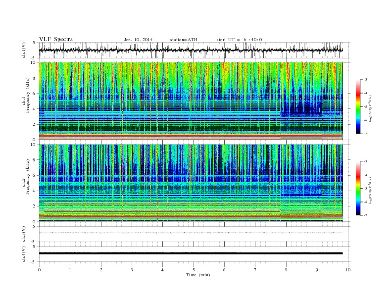Click the thick ch.4 waveform trace

[x=191, y=253]
